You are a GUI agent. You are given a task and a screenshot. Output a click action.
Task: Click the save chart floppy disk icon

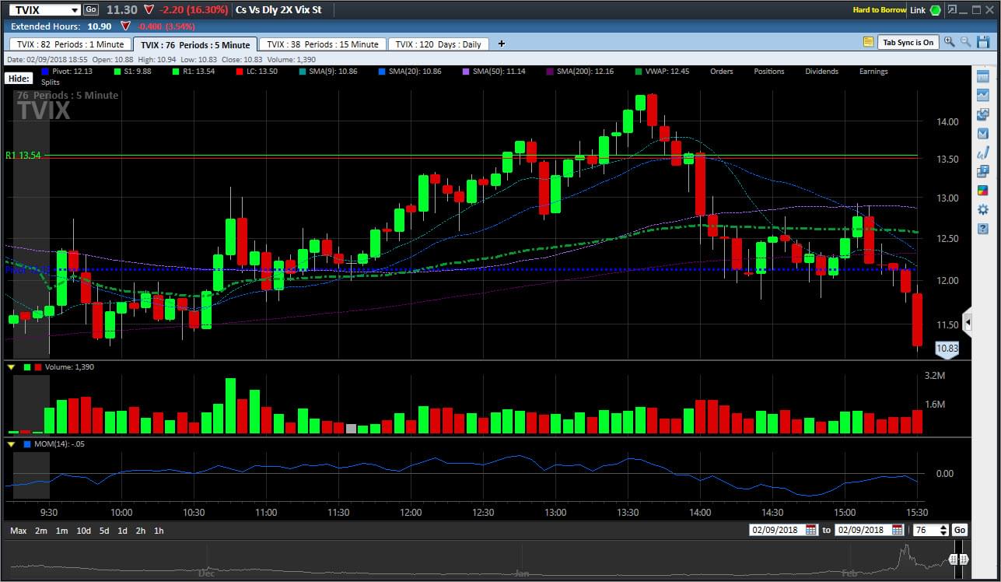982,42
